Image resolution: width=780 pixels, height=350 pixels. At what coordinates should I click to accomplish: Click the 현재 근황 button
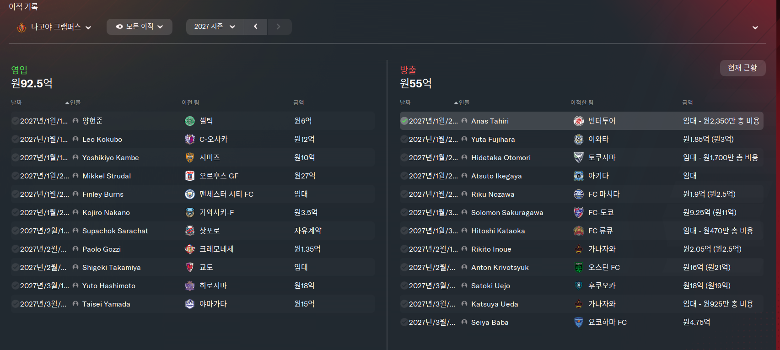(742, 68)
